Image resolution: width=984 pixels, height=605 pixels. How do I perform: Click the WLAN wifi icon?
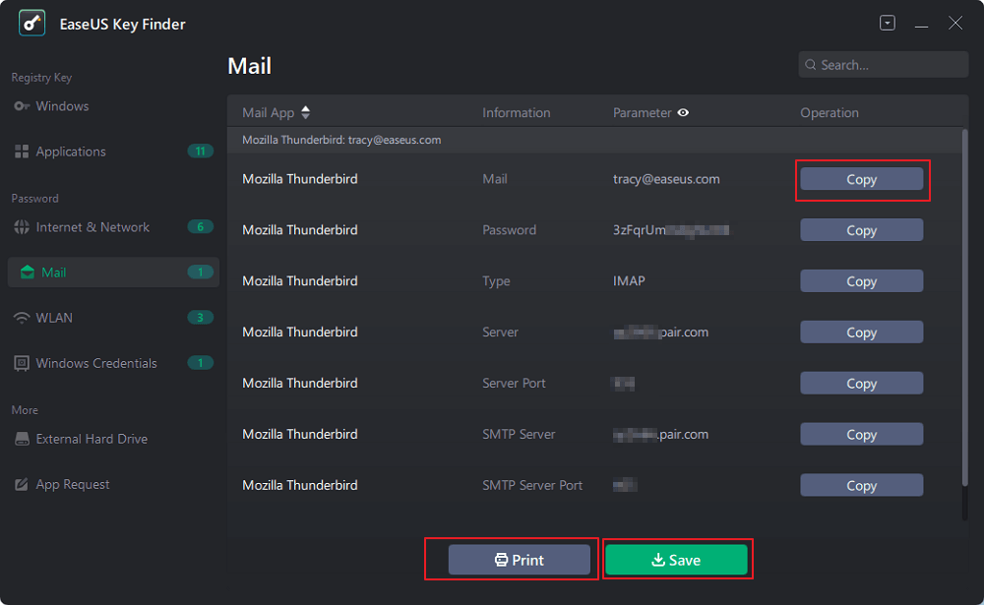pyautogui.click(x=22, y=318)
